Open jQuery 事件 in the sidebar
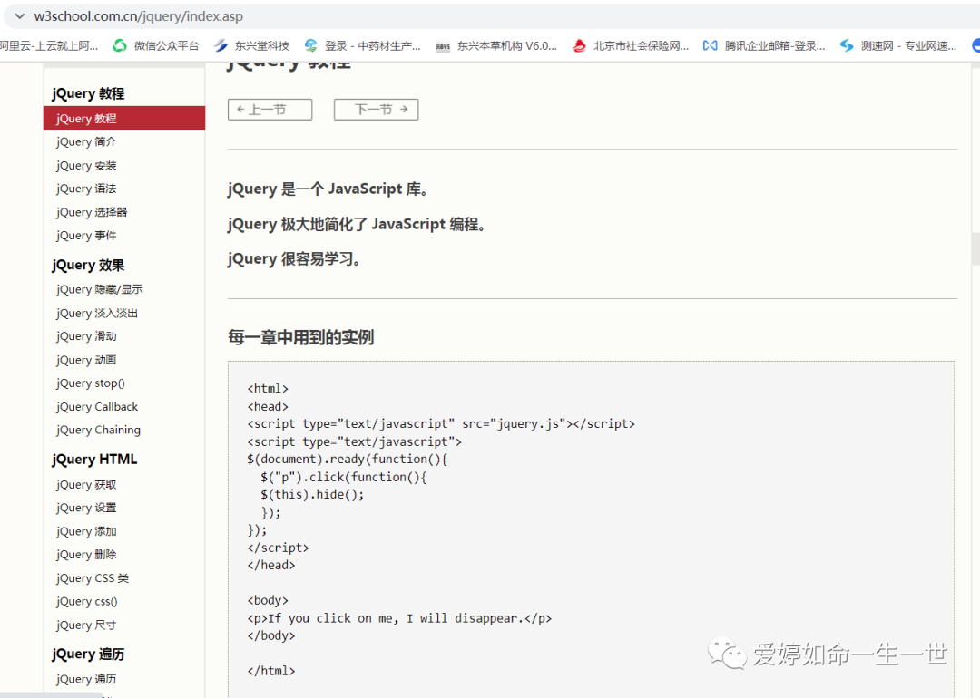The image size is (980, 698). coord(86,236)
